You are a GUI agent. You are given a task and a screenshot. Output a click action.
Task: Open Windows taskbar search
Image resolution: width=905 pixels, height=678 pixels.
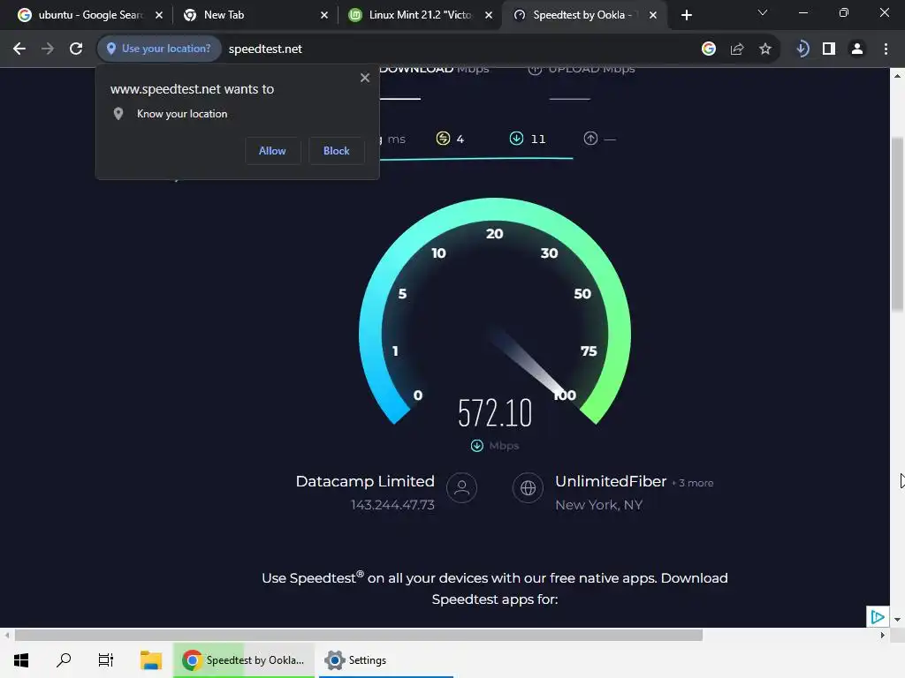pyautogui.click(x=64, y=660)
